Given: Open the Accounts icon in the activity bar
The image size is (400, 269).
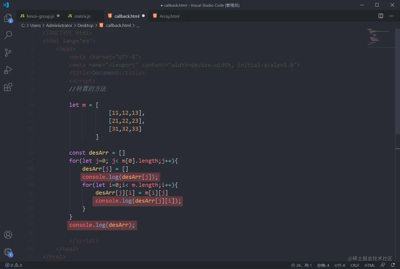Looking at the screenshot, I should click(x=8, y=235).
